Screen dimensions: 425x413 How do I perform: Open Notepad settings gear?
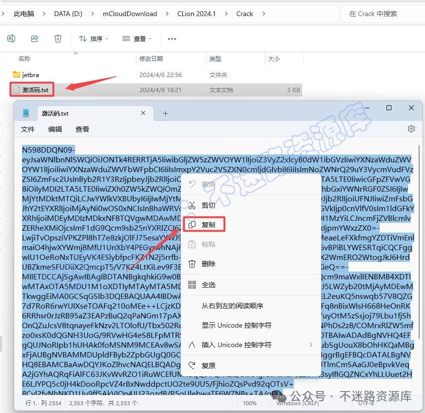click(411, 129)
